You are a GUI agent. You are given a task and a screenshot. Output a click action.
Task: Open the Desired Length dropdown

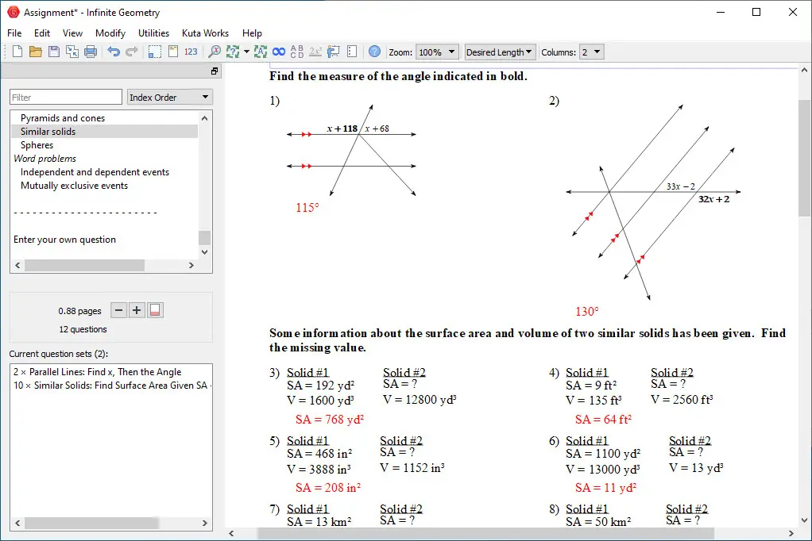499,52
